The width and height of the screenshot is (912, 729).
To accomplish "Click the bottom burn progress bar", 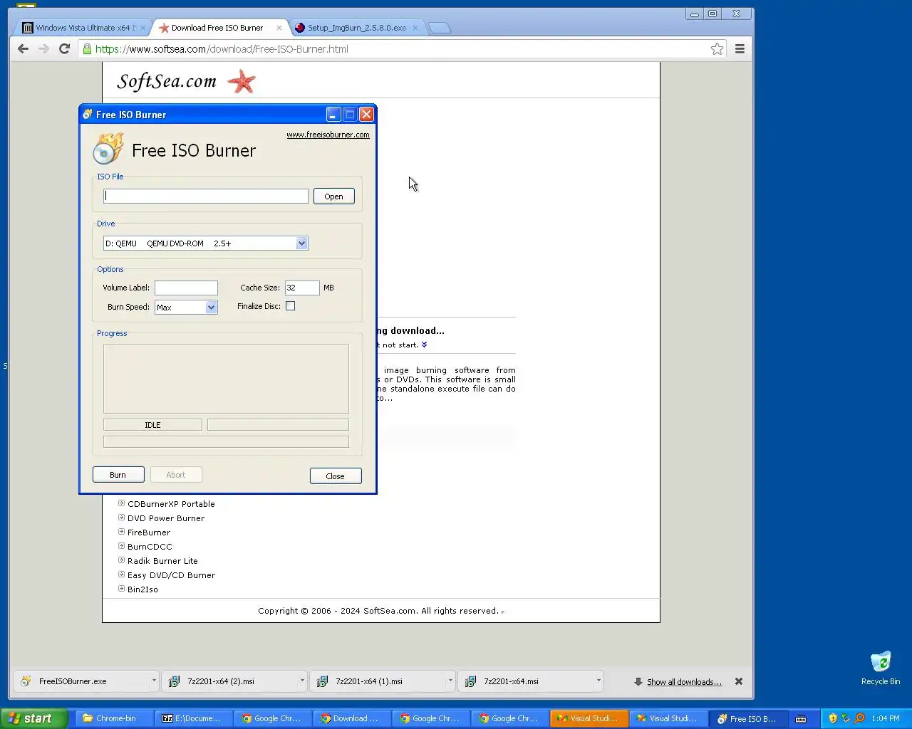I will [x=226, y=442].
